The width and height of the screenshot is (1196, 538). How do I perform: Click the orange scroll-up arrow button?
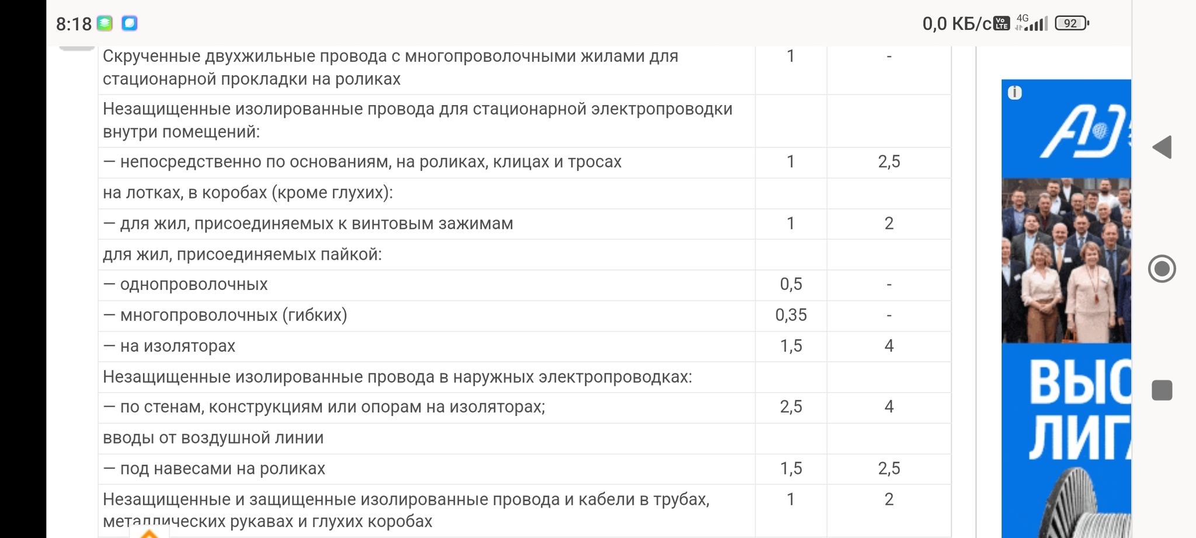click(x=149, y=533)
